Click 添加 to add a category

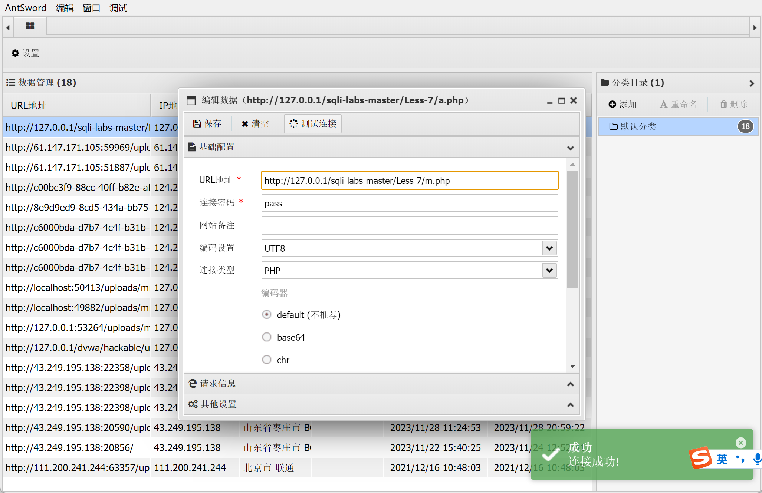point(623,105)
